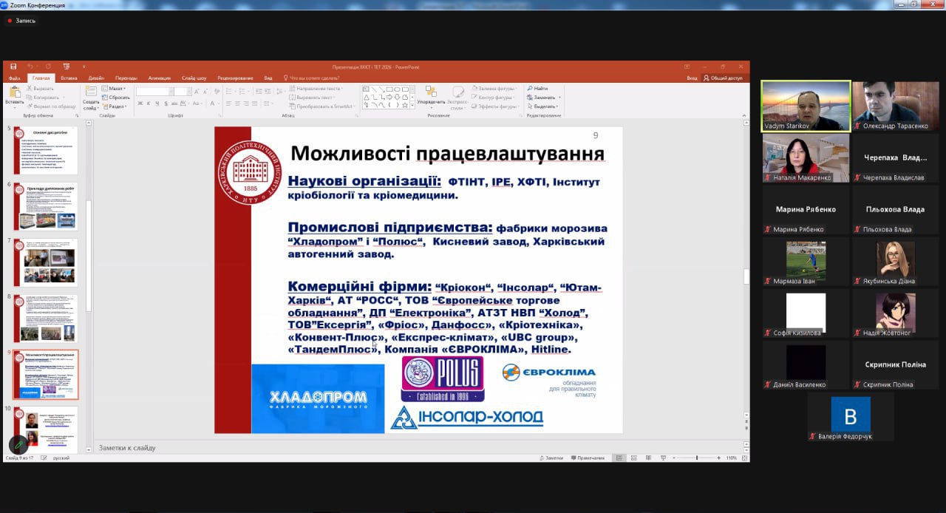Switch to slide sorter view icon

tap(633, 458)
